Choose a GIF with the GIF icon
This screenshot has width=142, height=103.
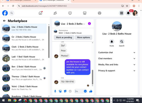click(70, 91)
